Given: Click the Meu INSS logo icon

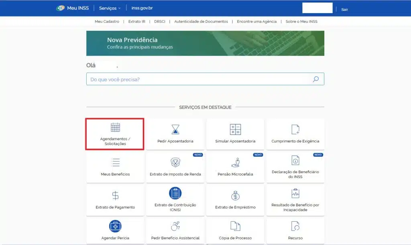Looking at the screenshot, I should tap(60, 8).
